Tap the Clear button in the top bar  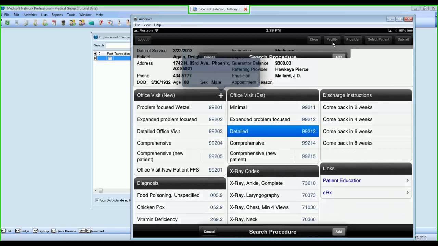point(314,39)
